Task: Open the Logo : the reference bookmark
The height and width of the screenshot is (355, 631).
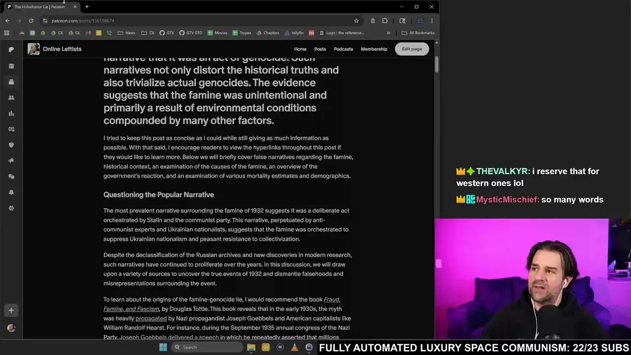Action: [x=342, y=33]
